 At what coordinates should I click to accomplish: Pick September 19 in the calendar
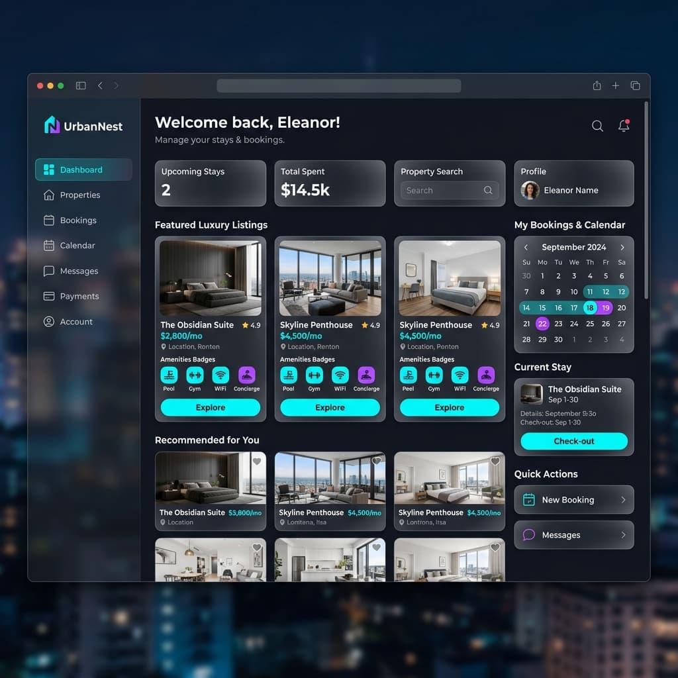[606, 307]
